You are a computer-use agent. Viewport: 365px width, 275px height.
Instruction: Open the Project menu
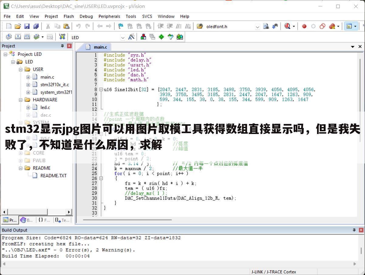pyautogui.click(x=51, y=16)
